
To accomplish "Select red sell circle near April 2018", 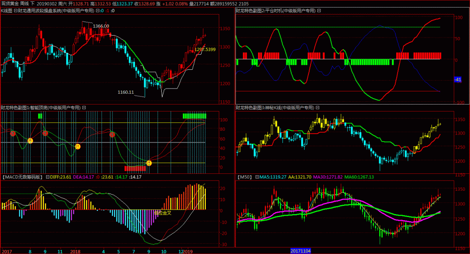I will (x=112, y=134).
